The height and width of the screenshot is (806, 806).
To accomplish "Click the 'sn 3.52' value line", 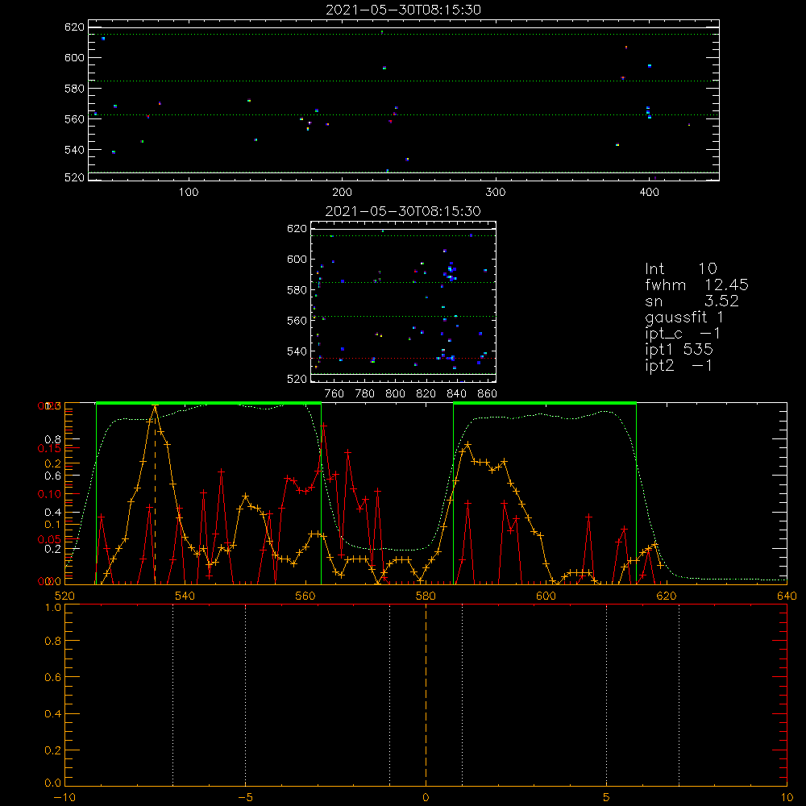I will pyautogui.click(x=692, y=301).
